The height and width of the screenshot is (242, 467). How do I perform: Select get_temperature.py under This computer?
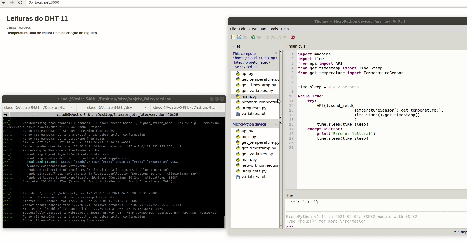click(x=260, y=79)
